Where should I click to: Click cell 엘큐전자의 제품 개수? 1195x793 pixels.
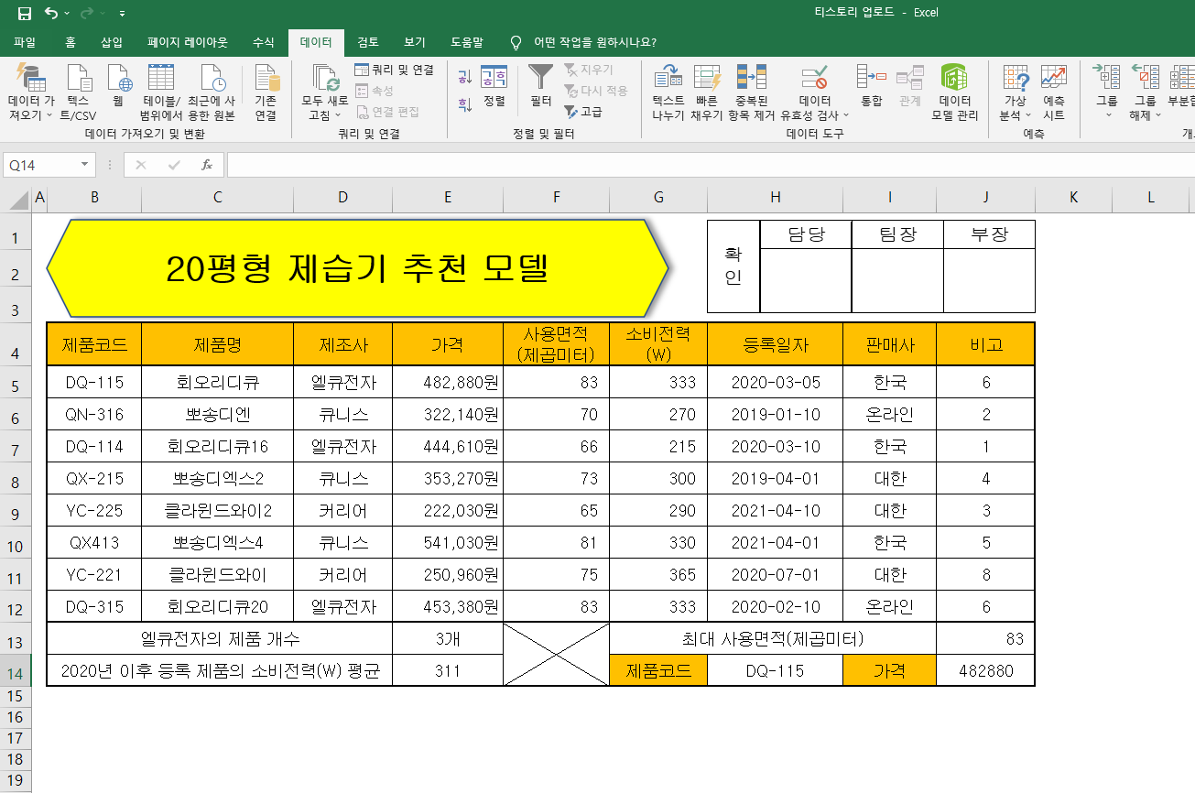tap(220, 639)
